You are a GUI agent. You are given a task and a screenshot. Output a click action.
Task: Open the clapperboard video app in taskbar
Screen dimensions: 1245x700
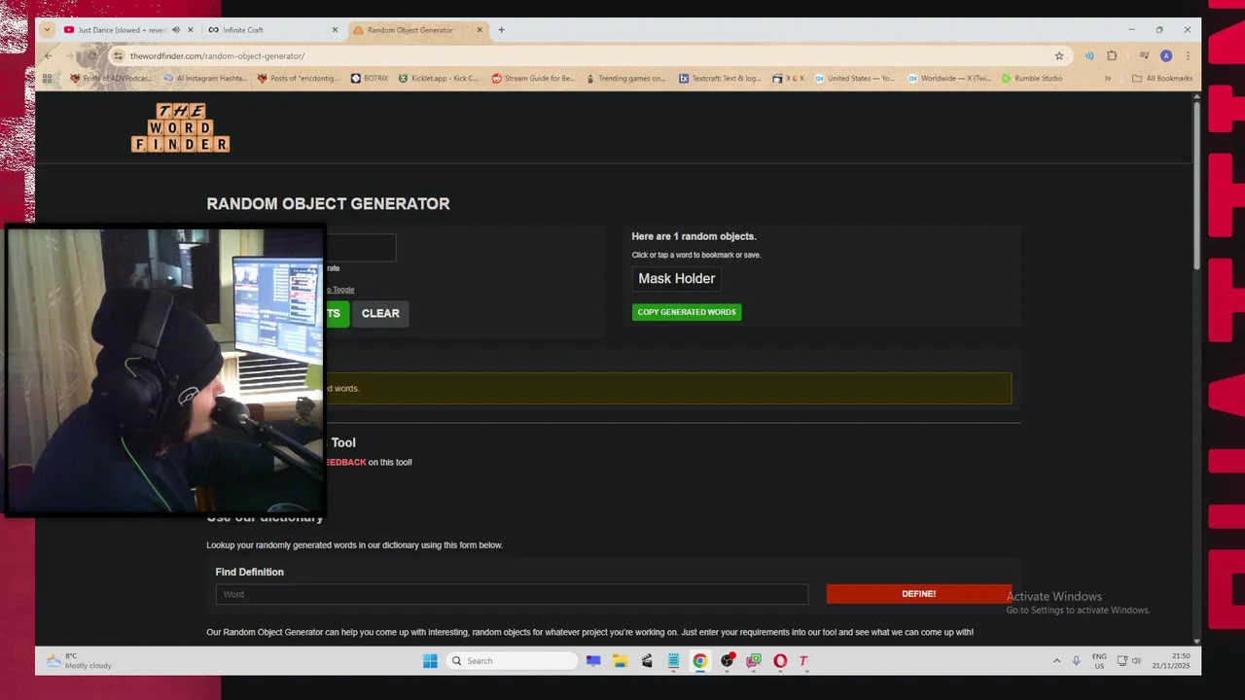coord(647,661)
